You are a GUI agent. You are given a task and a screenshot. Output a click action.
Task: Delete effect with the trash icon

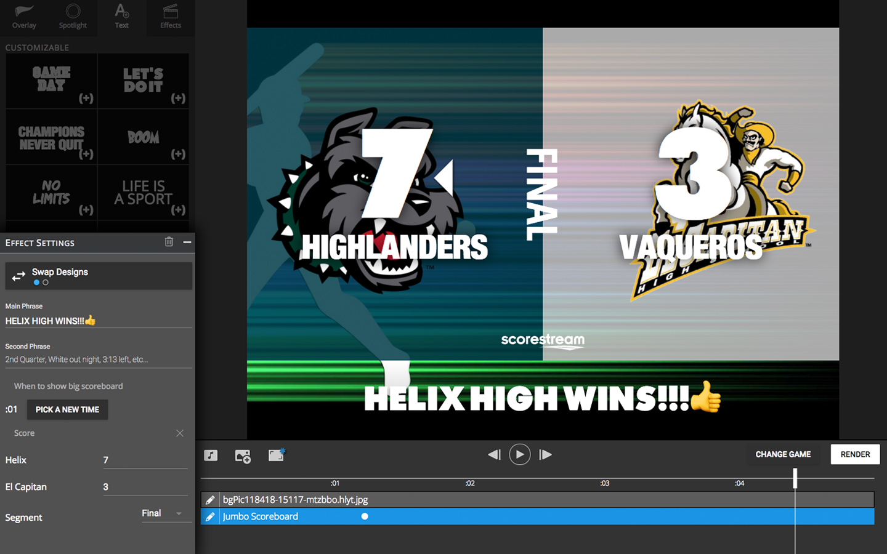pyautogui.click(x=169, y=242)
